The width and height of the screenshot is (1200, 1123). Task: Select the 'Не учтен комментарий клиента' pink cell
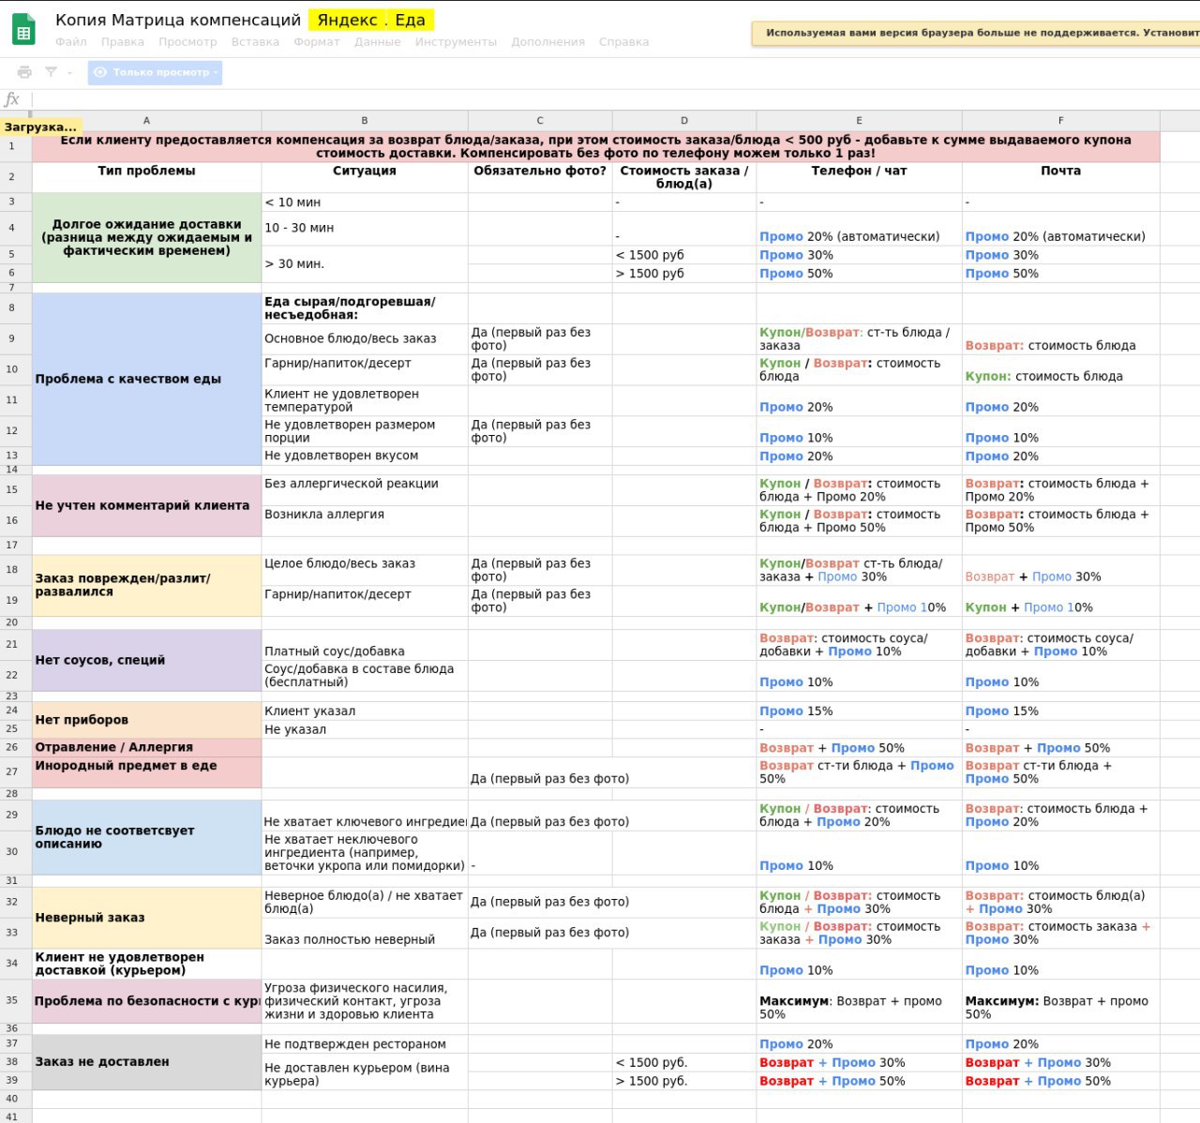click(146, 505)
